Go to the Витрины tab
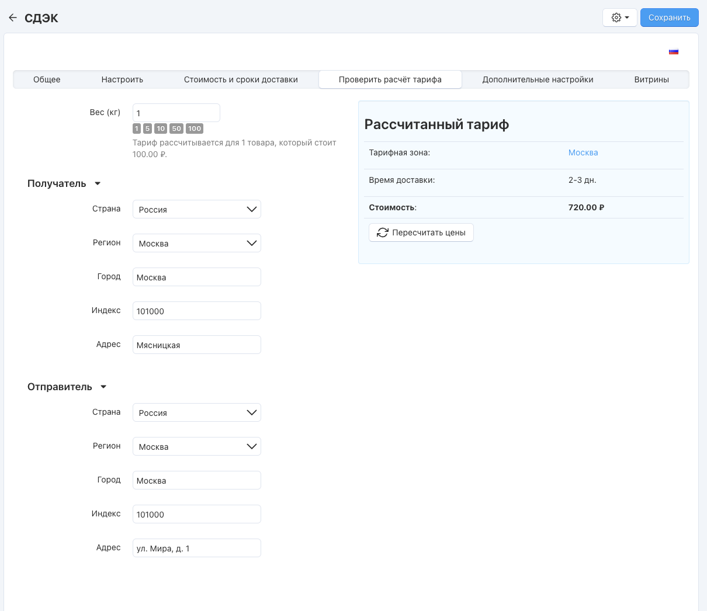This screenshot has width=707, height=611. tap(651, 79)
